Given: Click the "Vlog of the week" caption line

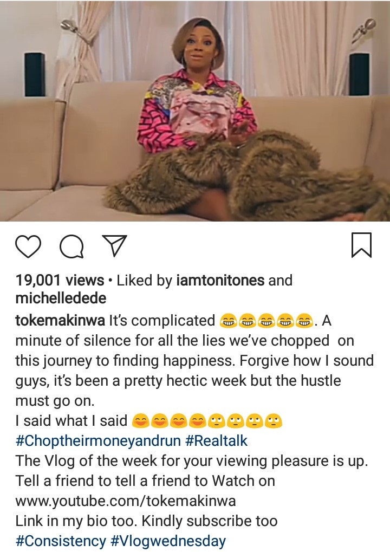Looking at the screenshot, I should point(192,460).
